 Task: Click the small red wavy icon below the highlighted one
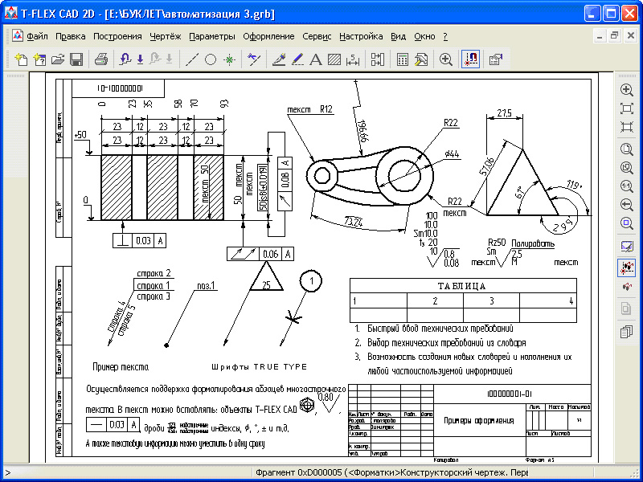(x=626, y=288)
